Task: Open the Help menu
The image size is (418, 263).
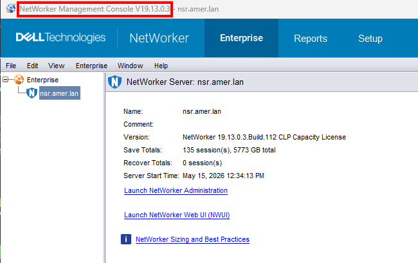Action: (161, 66)
